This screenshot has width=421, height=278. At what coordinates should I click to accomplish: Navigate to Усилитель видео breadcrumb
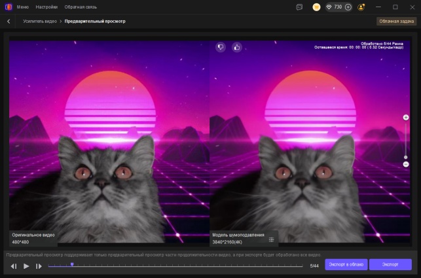tap(40, 21)
